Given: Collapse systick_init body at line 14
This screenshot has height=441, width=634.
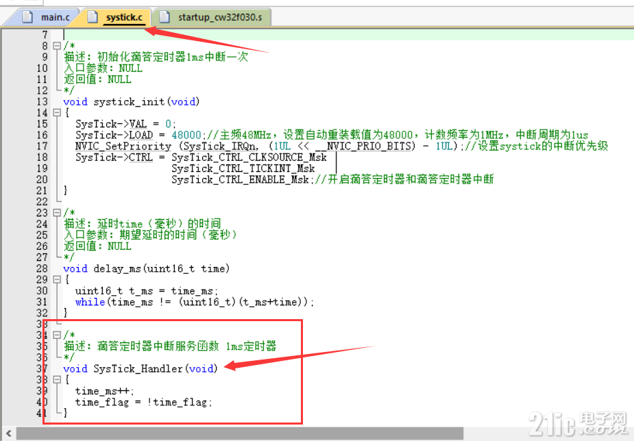Looking at the screenshot, I should [x=57, y=113].
